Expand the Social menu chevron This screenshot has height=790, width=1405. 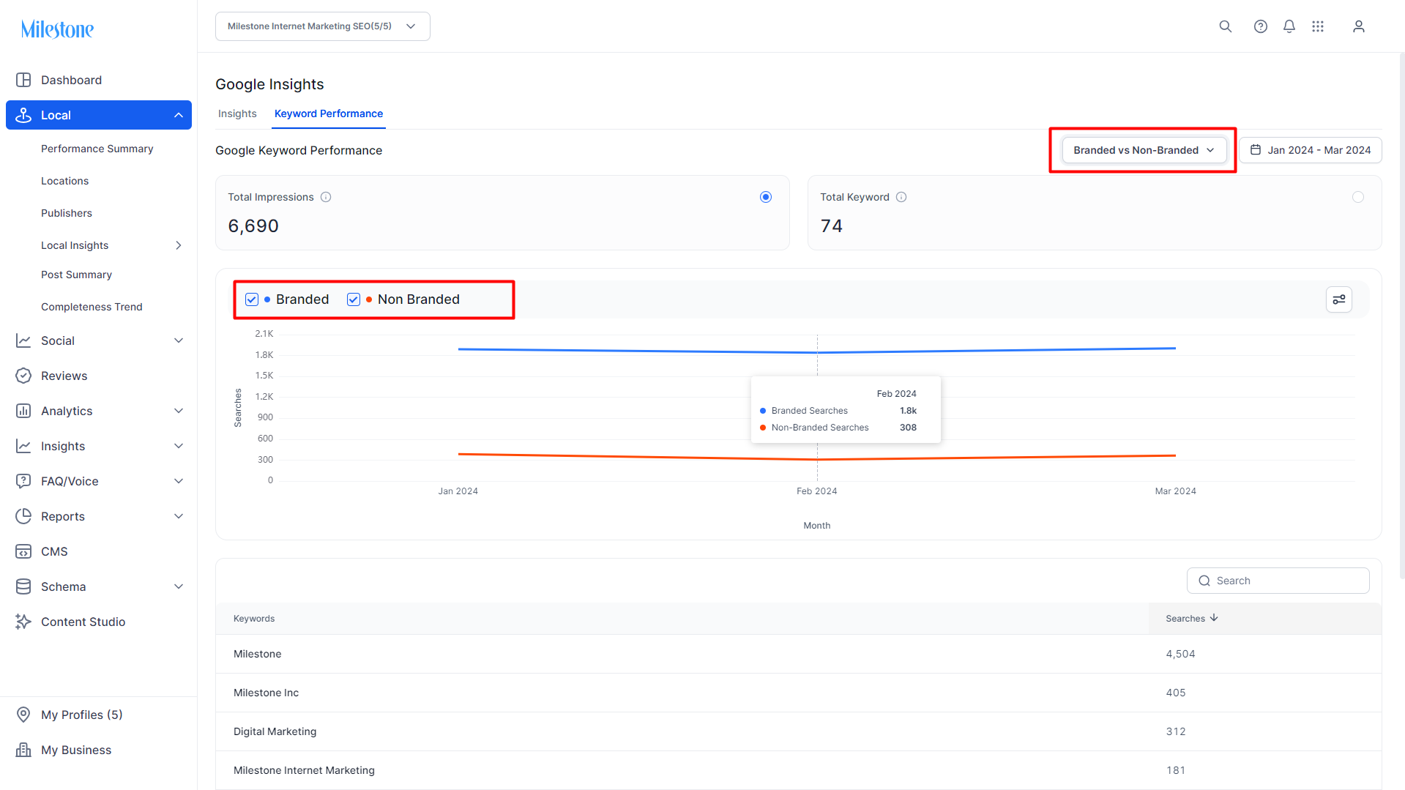178,340
